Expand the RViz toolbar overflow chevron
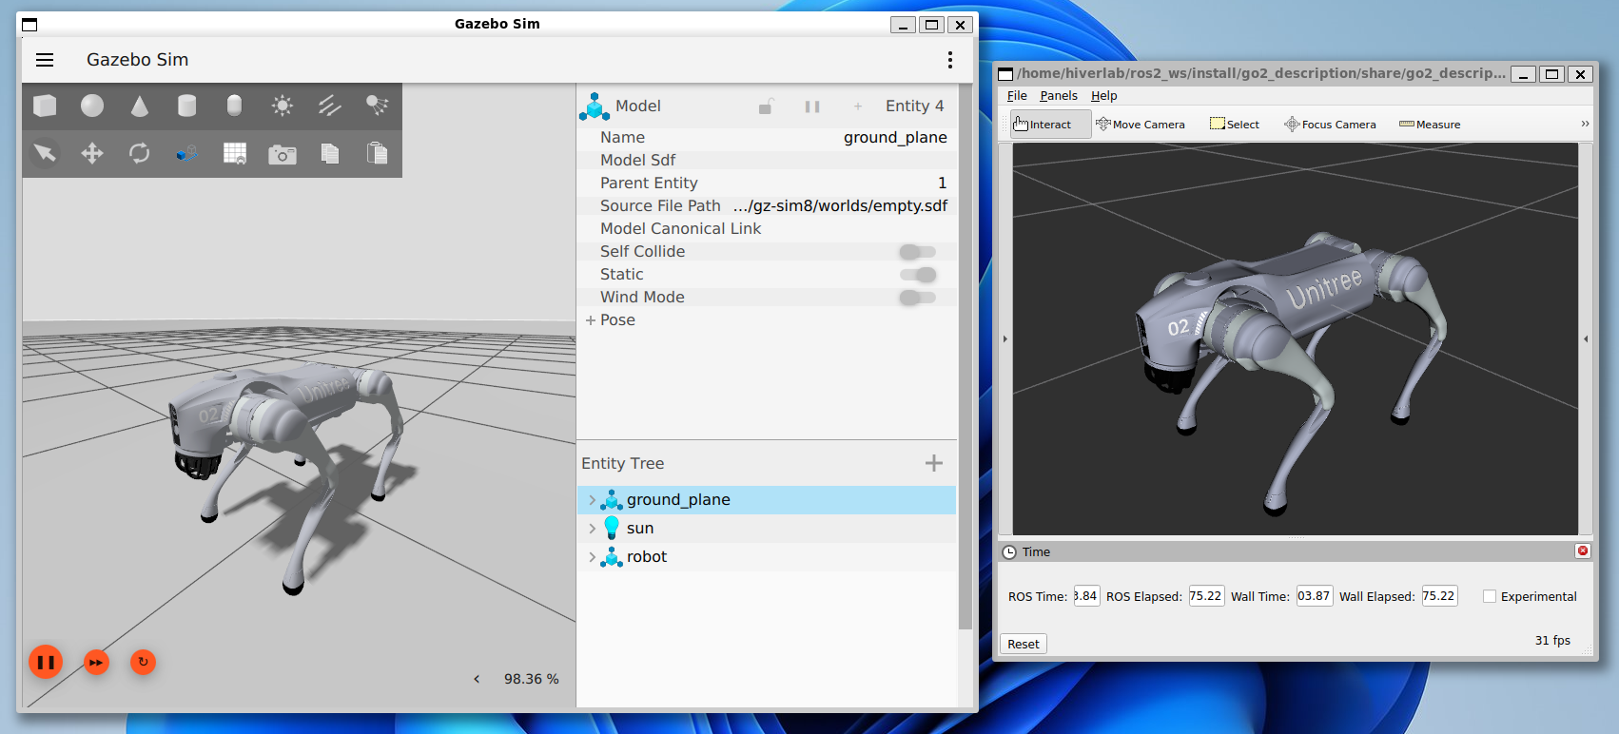This screenshot has height=734, width=1619. pos(1585,124)
